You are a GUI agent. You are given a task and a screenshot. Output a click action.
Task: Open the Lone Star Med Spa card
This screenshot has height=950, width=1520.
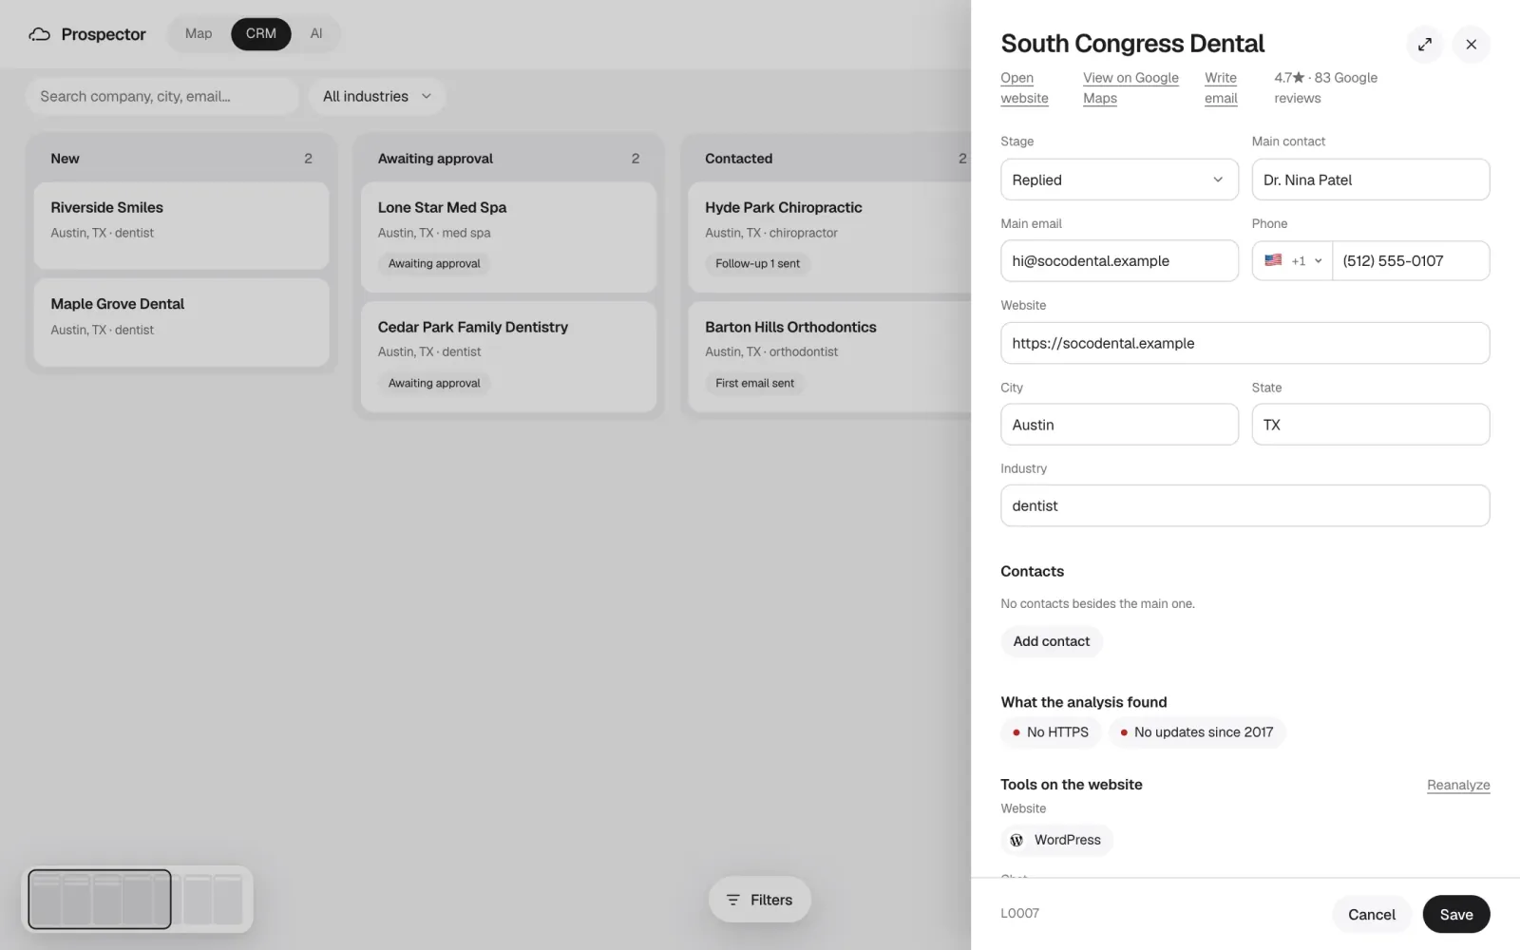pos(508,237)
